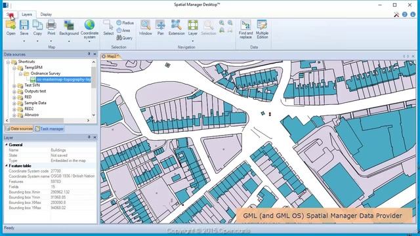Switch to the Display ribbon tab
Screen dimensions: 420x236
46,14
